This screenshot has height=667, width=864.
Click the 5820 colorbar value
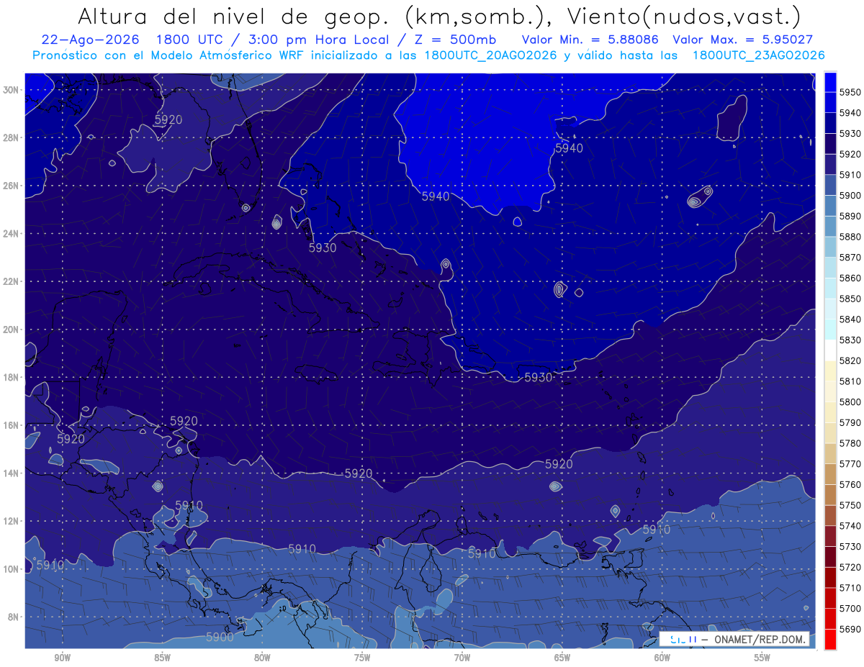[850, 360]
